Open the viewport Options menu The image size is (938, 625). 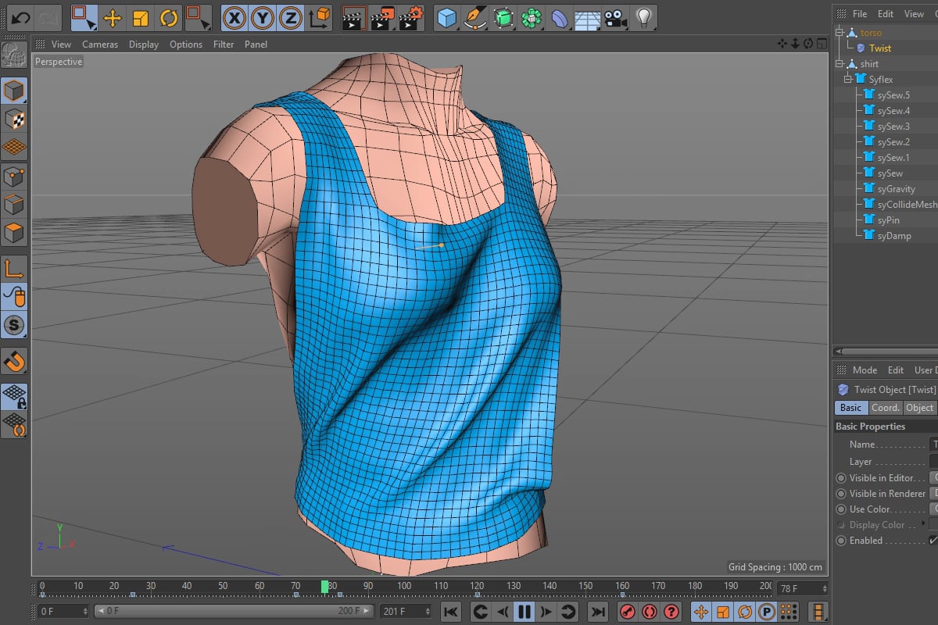(186, 45)
